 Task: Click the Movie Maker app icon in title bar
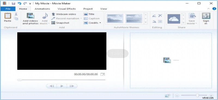pos(5,3)
